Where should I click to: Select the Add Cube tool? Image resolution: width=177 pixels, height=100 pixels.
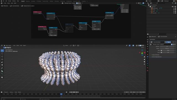pos(2,74)
